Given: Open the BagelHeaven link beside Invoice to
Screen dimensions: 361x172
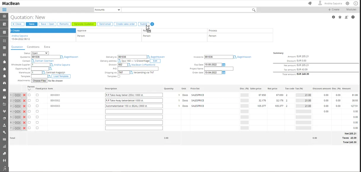Looking at the screenshot, I should 244,57.
